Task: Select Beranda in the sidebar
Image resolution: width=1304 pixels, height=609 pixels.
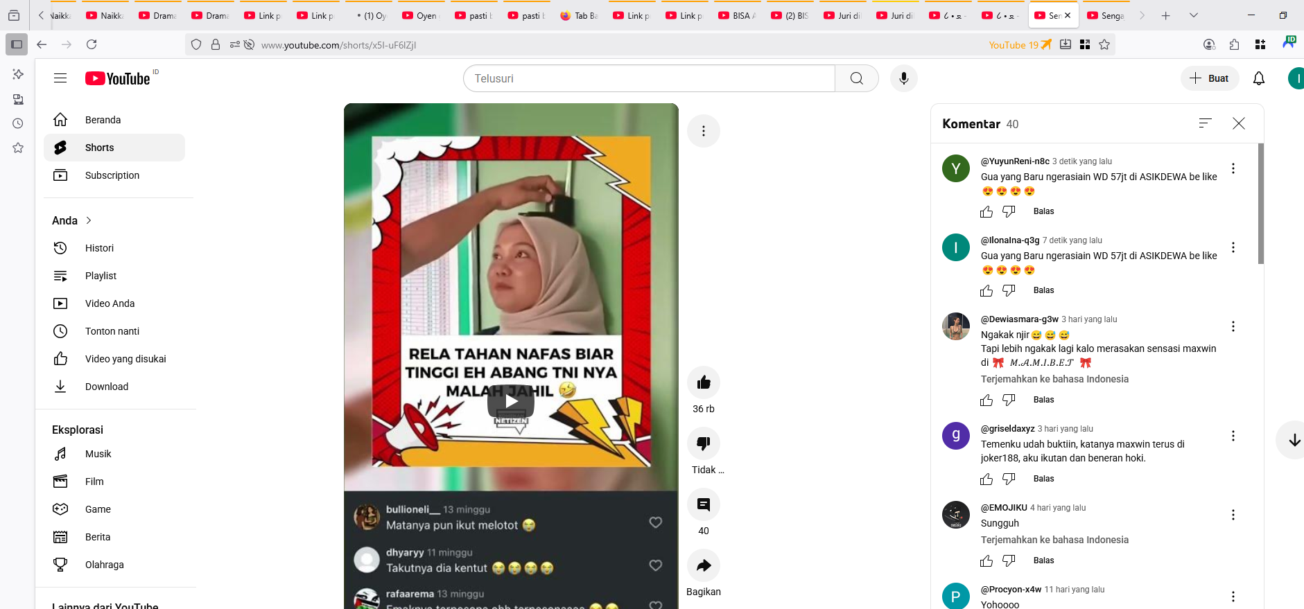Action: pyautogui.click(x=114, y=120)
